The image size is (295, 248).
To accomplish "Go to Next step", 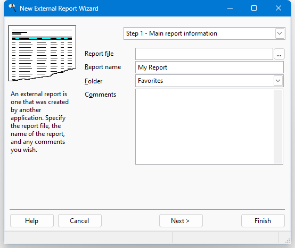I will pos(181,221).
